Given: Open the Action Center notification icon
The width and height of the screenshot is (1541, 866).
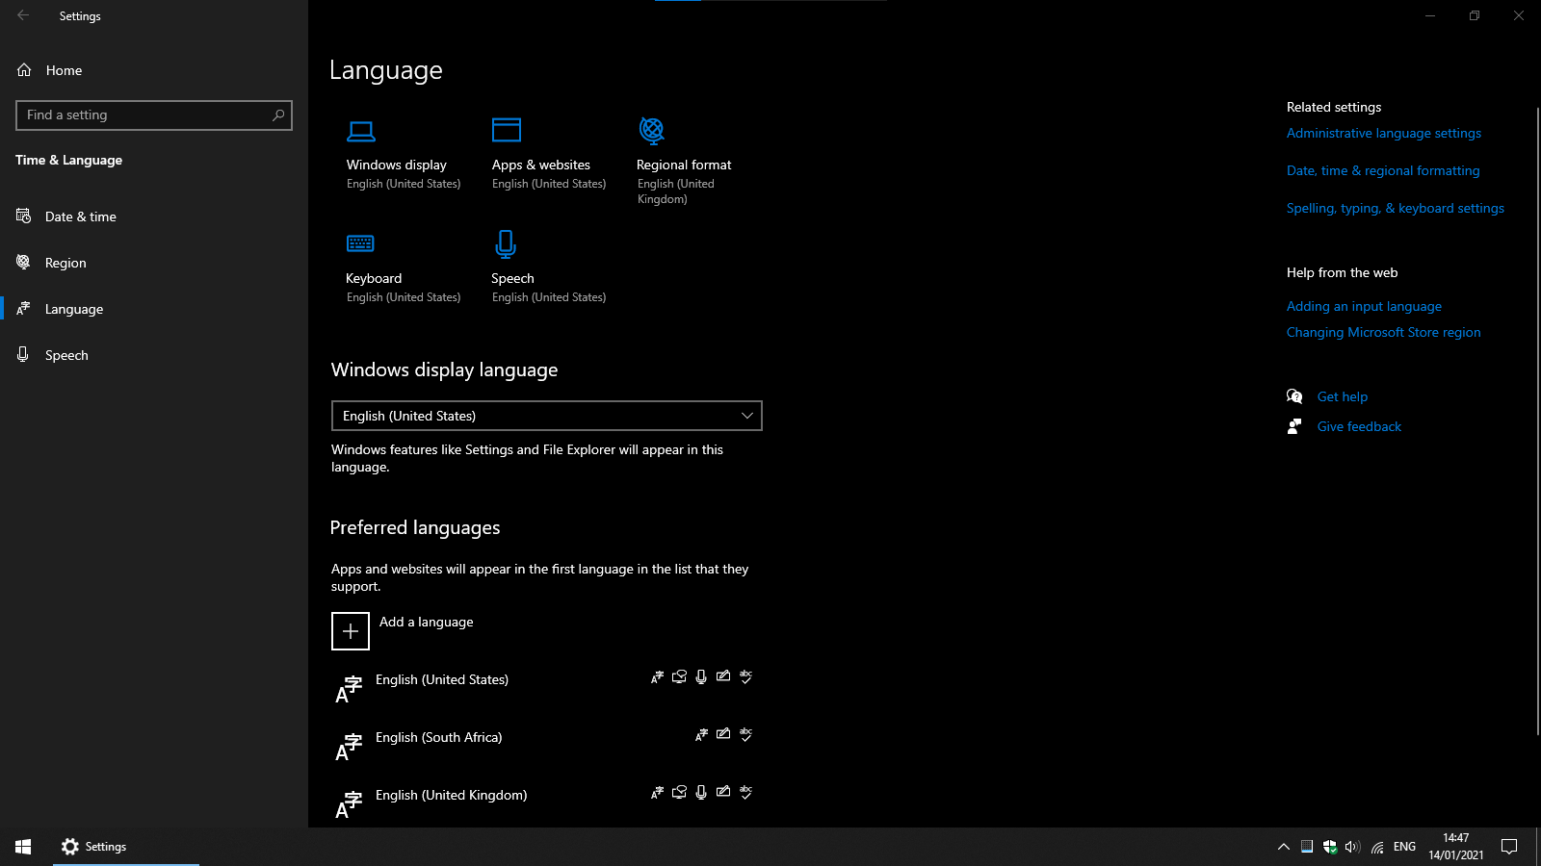Looking at the screenshot, I should 1509,847.
